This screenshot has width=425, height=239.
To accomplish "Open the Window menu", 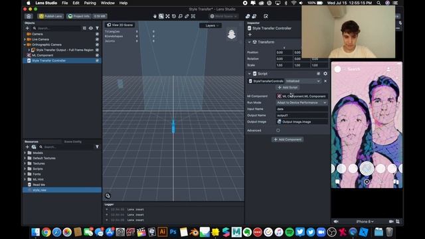I will [x=108, y=3].
